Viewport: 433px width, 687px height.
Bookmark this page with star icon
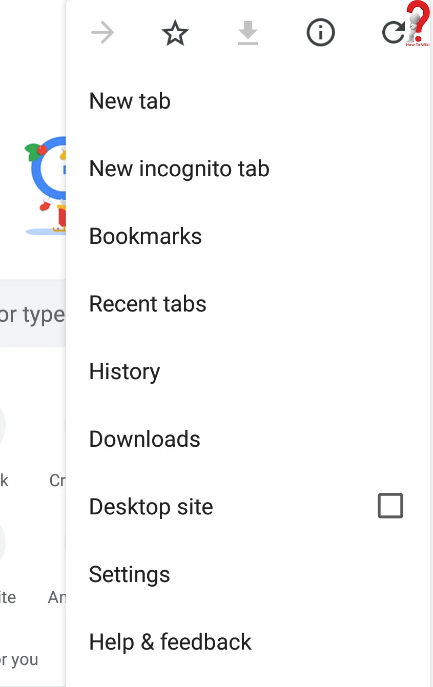pos(175,34)
